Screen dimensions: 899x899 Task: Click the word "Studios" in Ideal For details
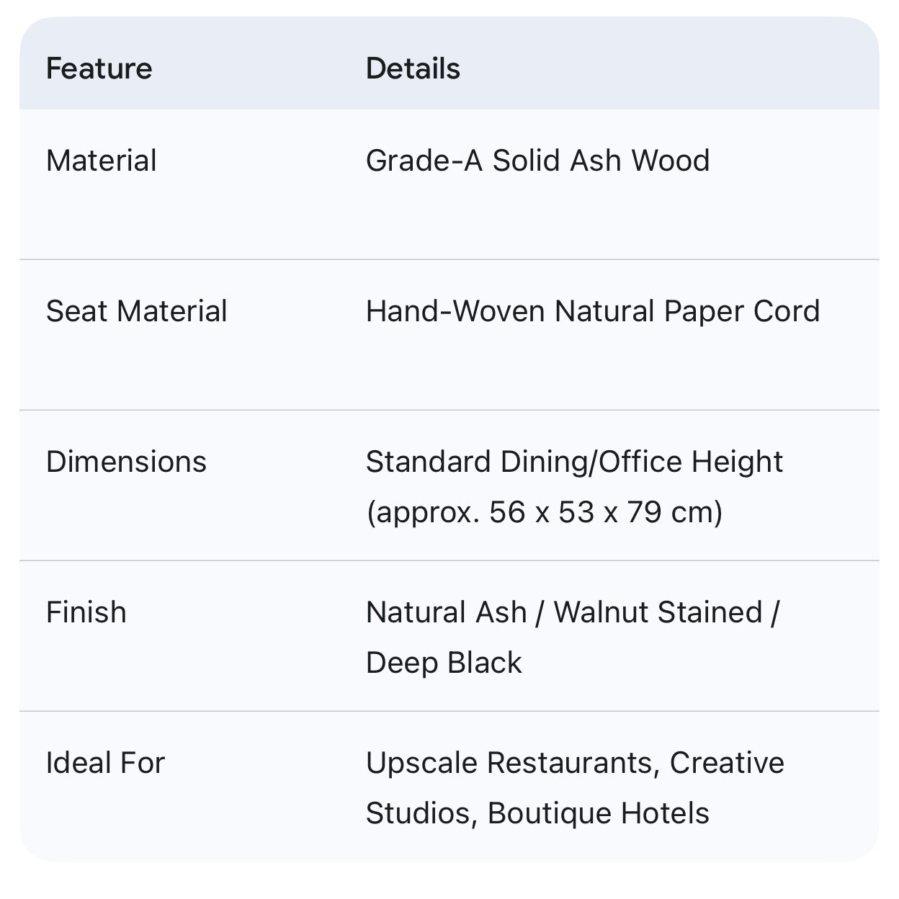point(419,813)
